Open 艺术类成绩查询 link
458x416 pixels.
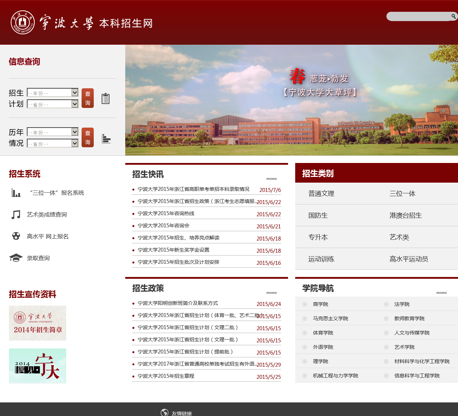[x=47, y=214]
